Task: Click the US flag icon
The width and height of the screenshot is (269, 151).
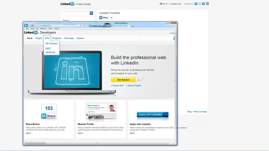Action: [161, 3]
